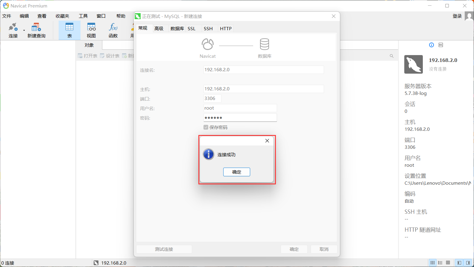
Task: Click the 设计表 toolbar button
Action: click(110, 56)
